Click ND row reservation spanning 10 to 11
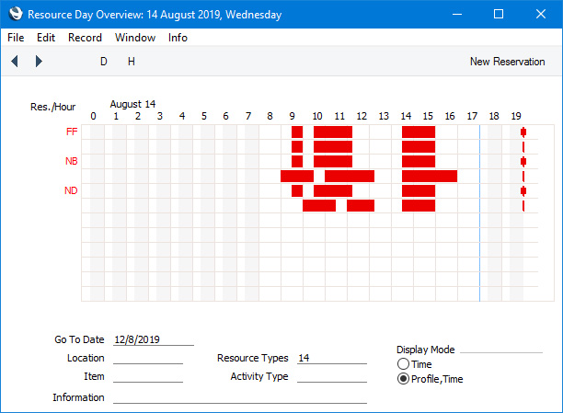Screen dimensions: 563x413 click(x=333, y=191)
